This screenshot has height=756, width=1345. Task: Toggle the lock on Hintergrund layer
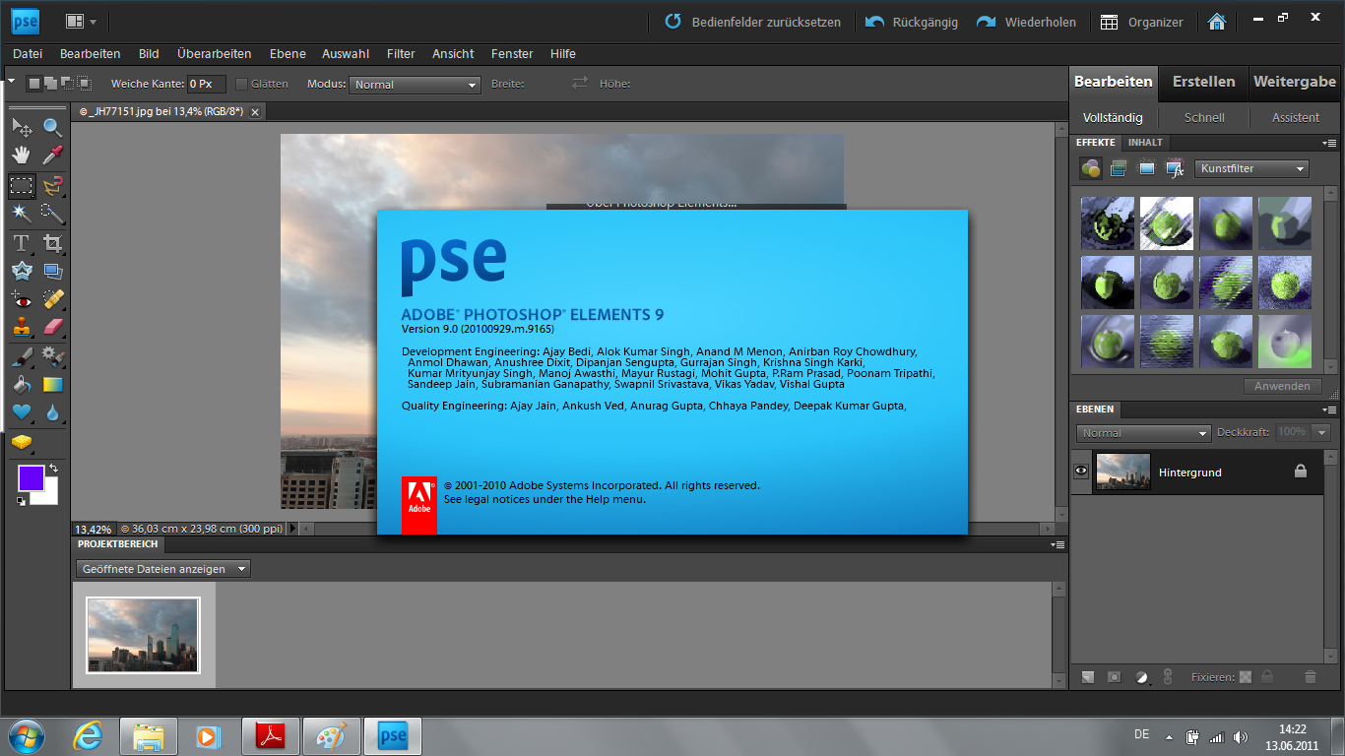tap(1301, 472)
